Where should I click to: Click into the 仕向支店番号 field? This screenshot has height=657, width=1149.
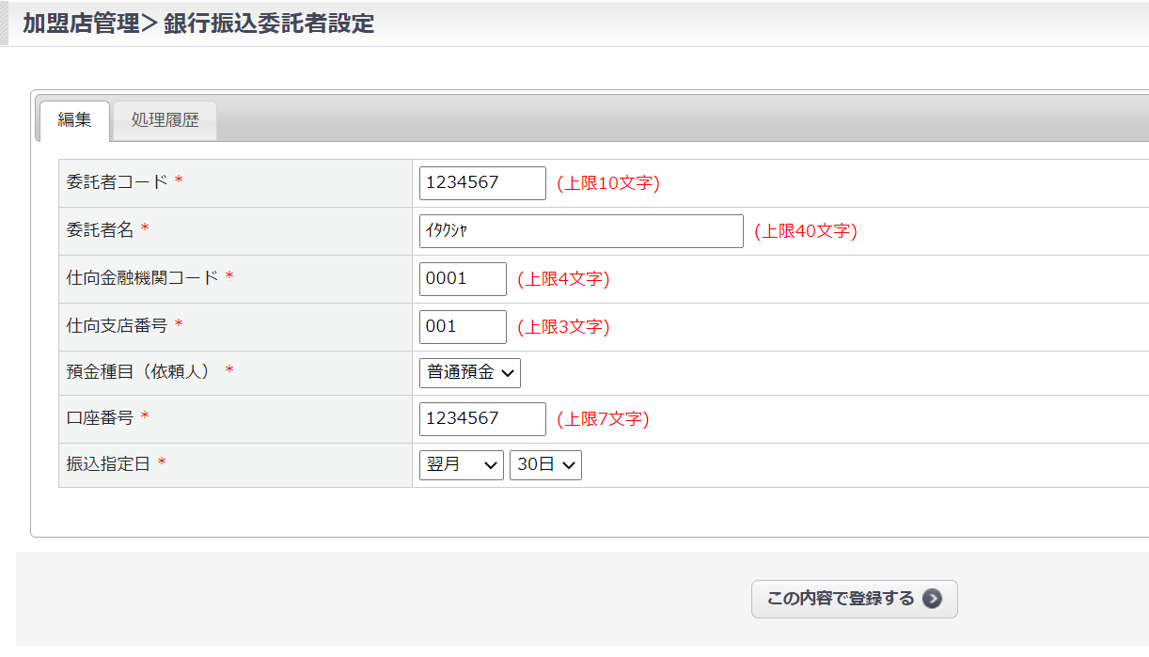[463, 327]
